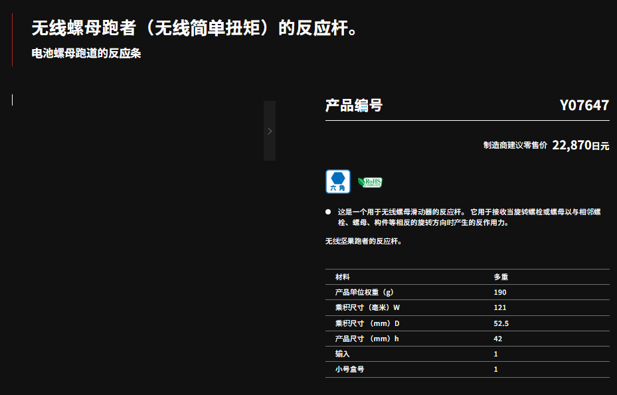Click the green RoHS compliance icon

point(370,182)
